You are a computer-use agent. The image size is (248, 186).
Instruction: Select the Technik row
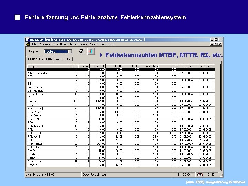[x=121, y=158]
